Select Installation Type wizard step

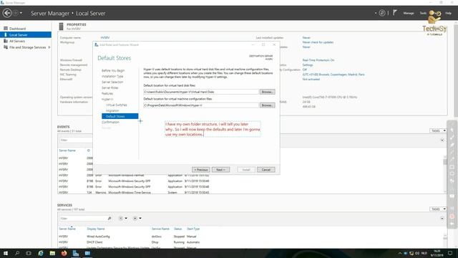112,77
